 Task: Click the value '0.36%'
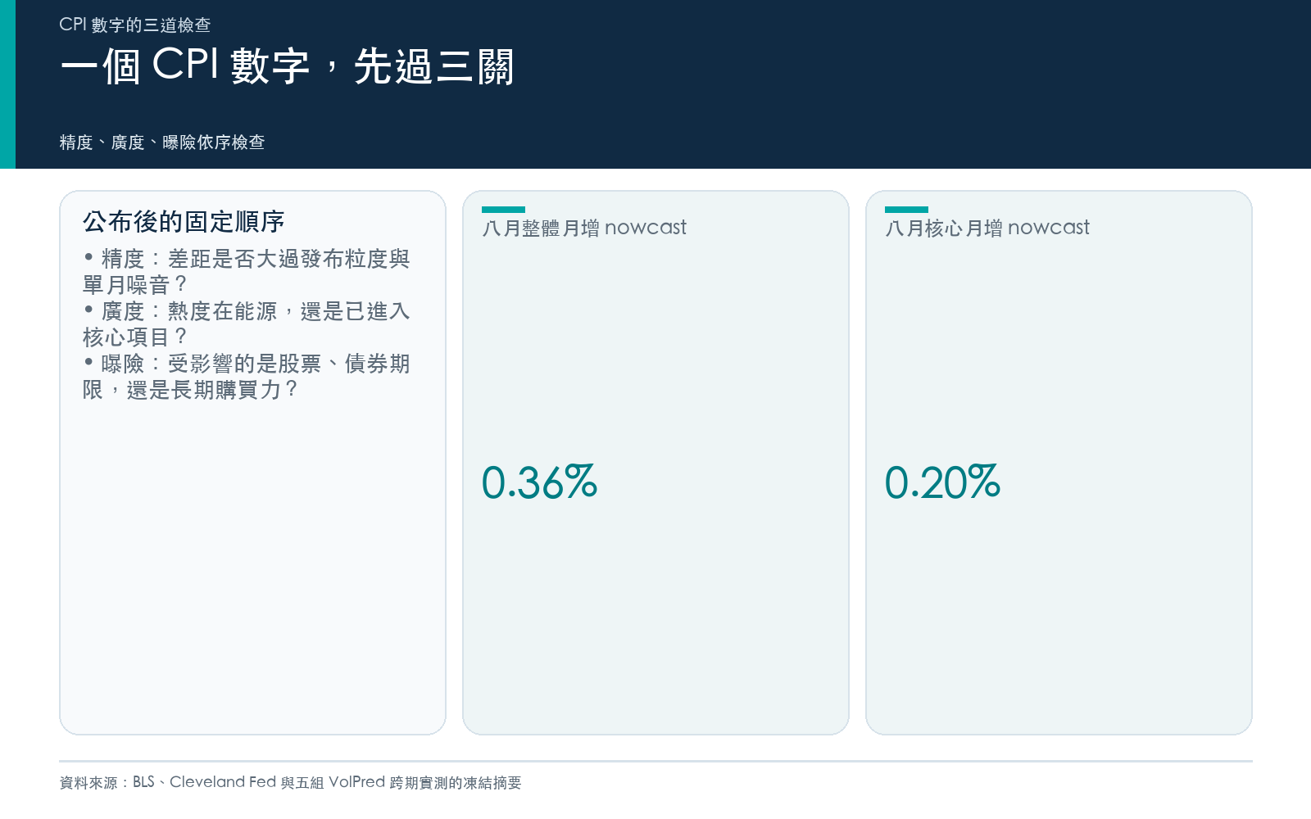point(539,482)
